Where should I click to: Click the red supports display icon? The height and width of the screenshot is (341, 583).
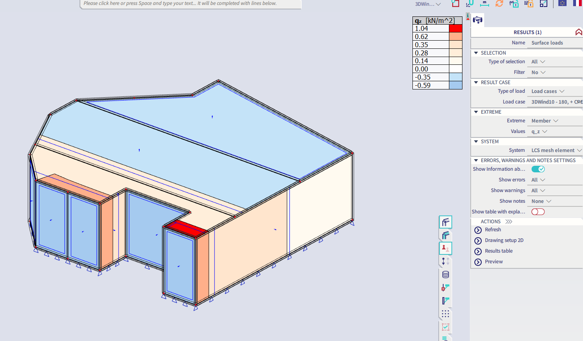(445, 248)
